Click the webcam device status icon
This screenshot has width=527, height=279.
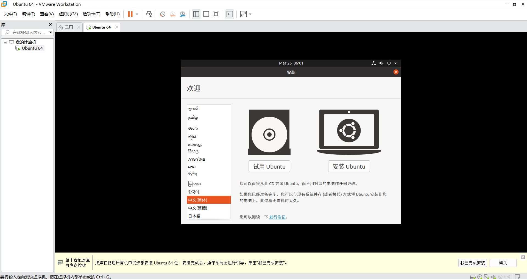[500, 277]
